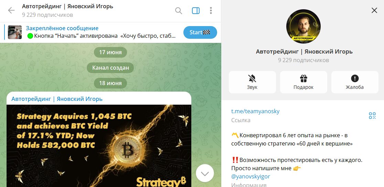Screen dimensions: 384x187
Task: Open the Strategy Bitcoin post image
Action: point(99,146)
